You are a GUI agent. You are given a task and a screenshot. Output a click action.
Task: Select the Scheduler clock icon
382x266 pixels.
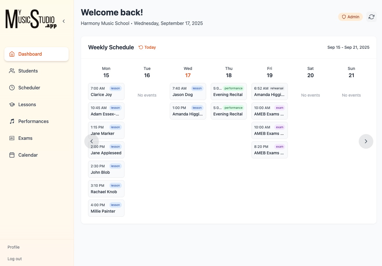(12, 88)
